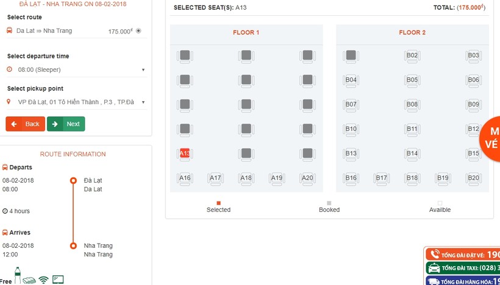This screenshot has width=500, height=285.
Task: Click the Floor 1 header
Action: 246,33
